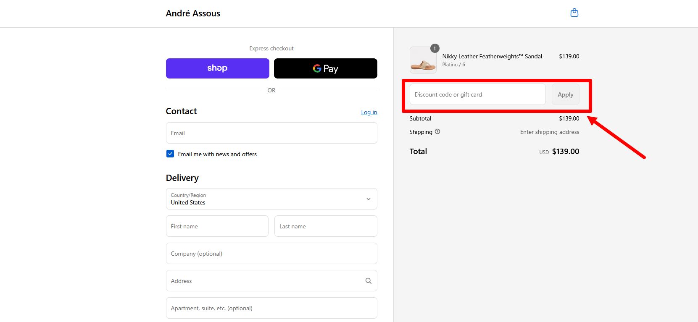Click the shipping info help icon

(x=437, y=131)
